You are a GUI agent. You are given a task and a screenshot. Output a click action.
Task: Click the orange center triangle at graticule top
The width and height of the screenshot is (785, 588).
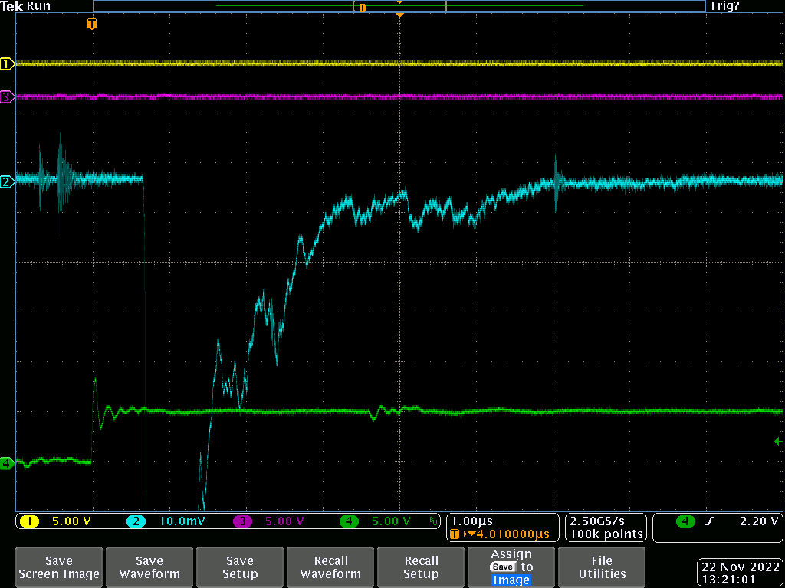(399, 15)
